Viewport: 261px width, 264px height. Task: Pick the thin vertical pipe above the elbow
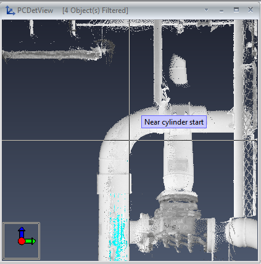pos(158,62)
